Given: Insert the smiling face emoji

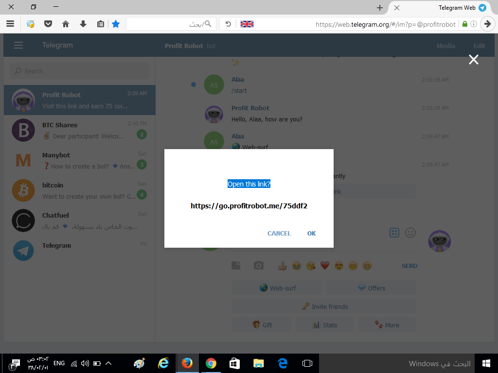Looking at the screenshot, I should point(353,266).
